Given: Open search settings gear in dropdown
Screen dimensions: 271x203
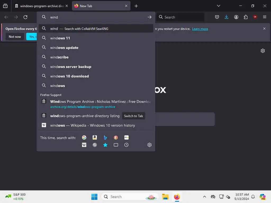Looking at the screenshot, I should pos(150,145).
